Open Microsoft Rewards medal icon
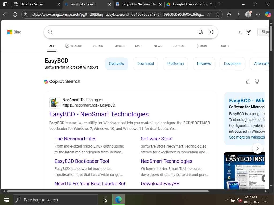This screenshot has width=274, height=205. pos(248,32)
